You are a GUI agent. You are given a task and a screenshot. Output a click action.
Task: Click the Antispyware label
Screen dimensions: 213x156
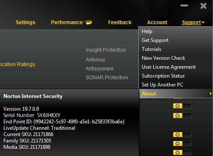(x=99, y=69)
